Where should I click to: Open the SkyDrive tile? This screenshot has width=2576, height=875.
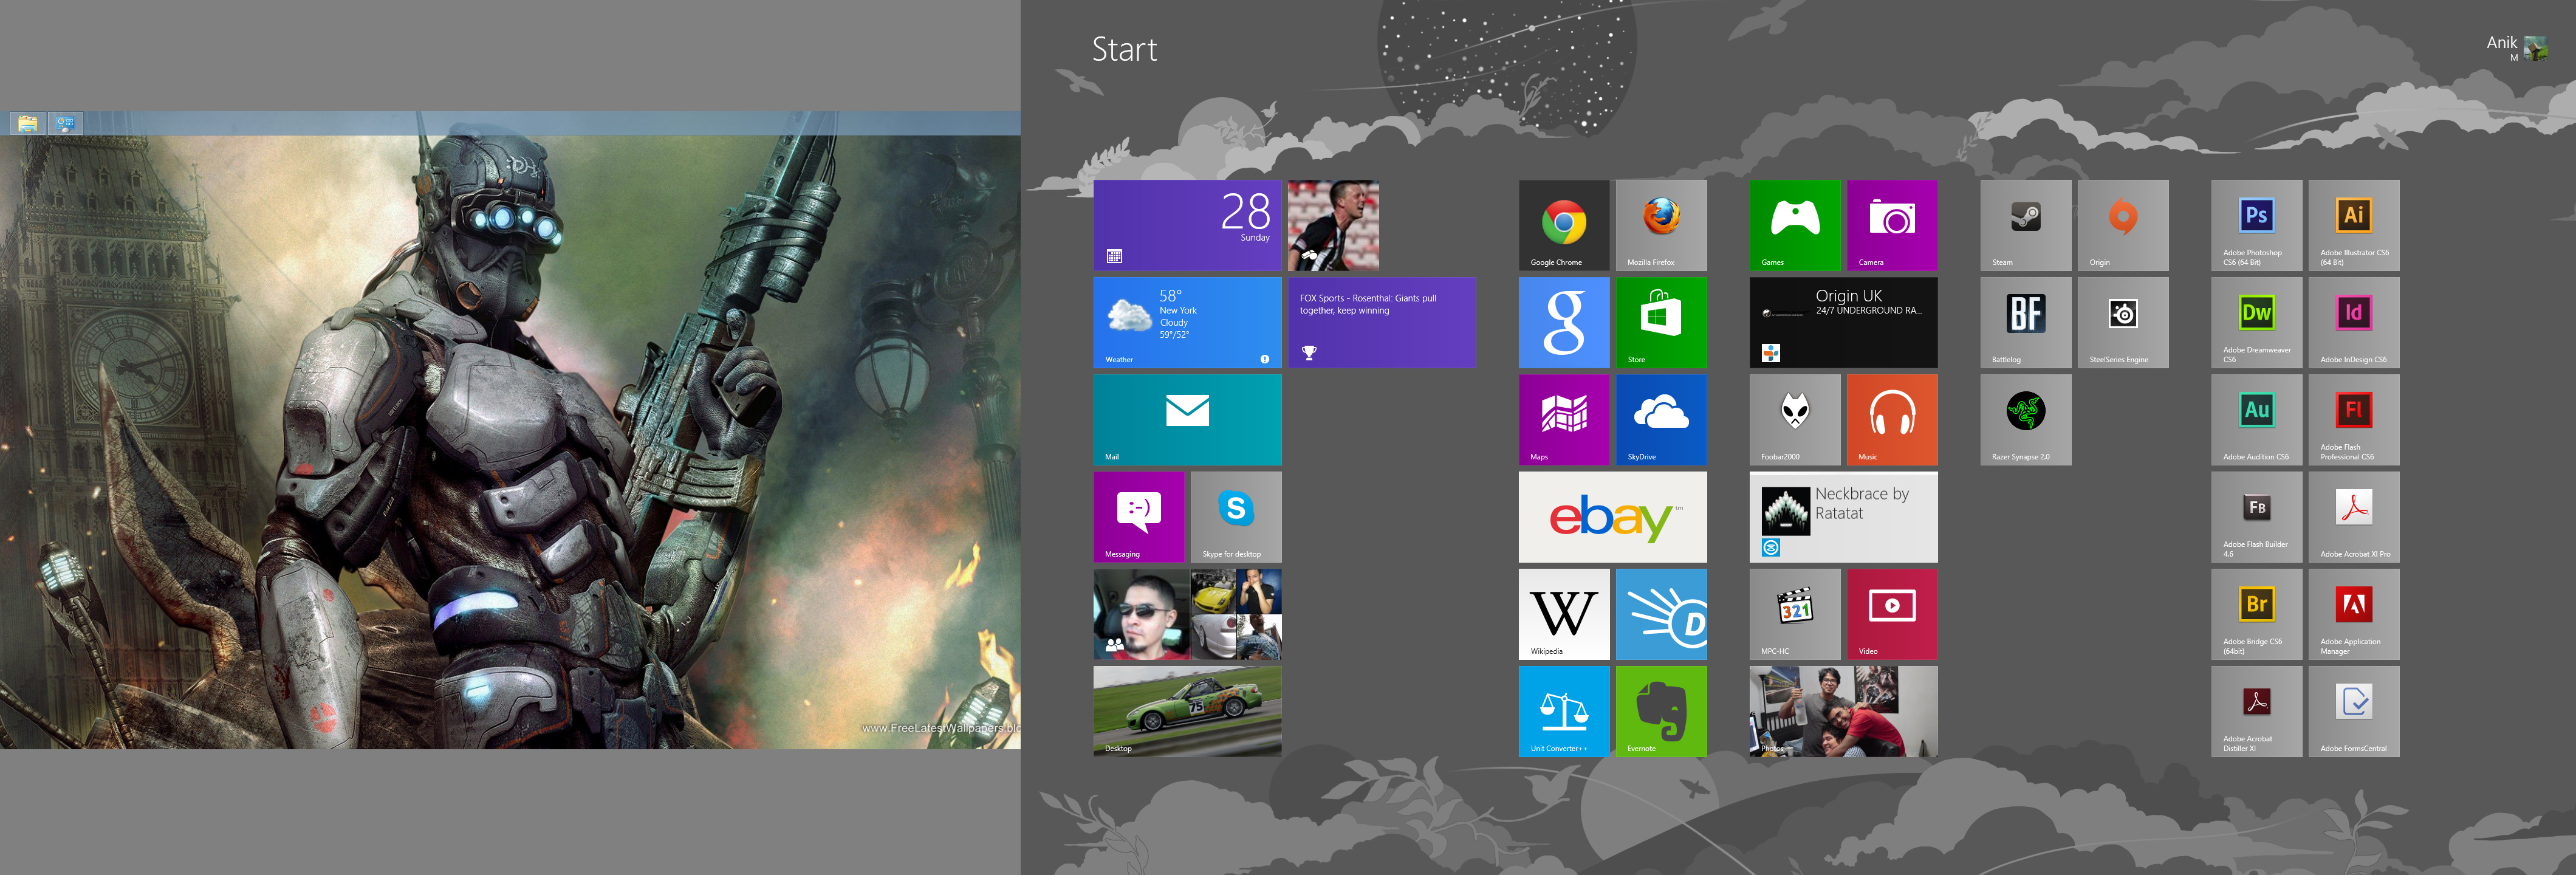coord(1660,419)
